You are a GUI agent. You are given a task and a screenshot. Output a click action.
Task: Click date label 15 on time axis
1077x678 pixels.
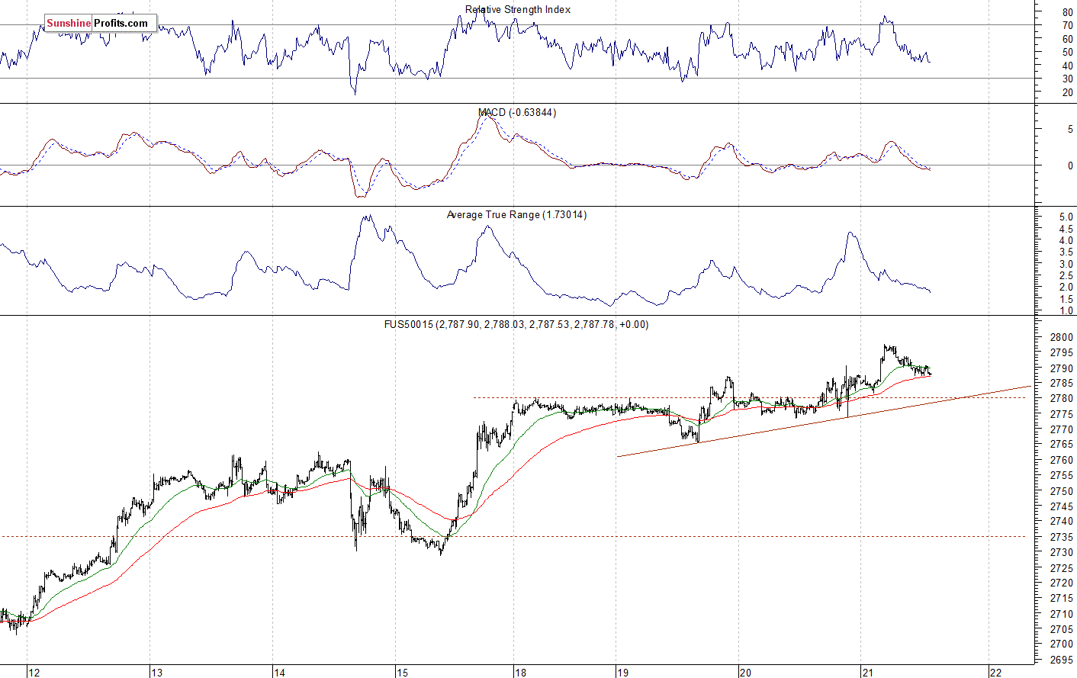click(402, 672)
